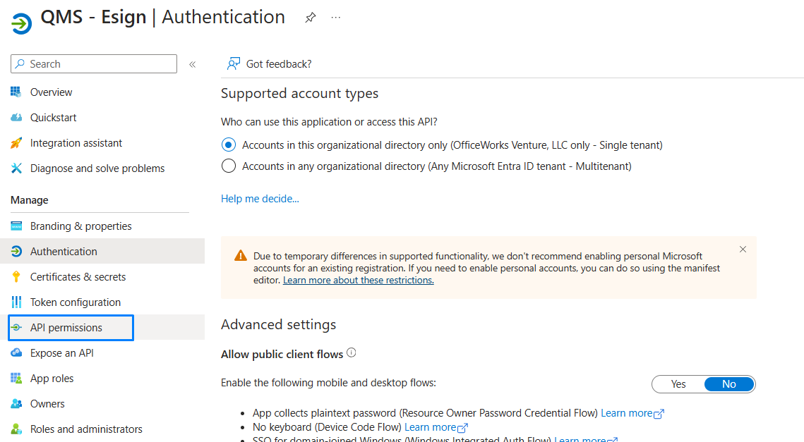Open Certificates & secrets
Image resolution: width=804 pixels, height=442 pixels.
click(78, 276)
